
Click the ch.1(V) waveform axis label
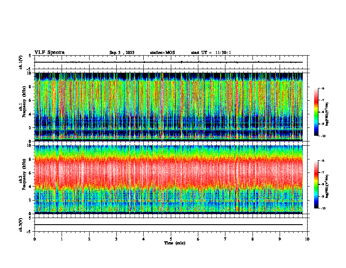(x=21, y=62)
